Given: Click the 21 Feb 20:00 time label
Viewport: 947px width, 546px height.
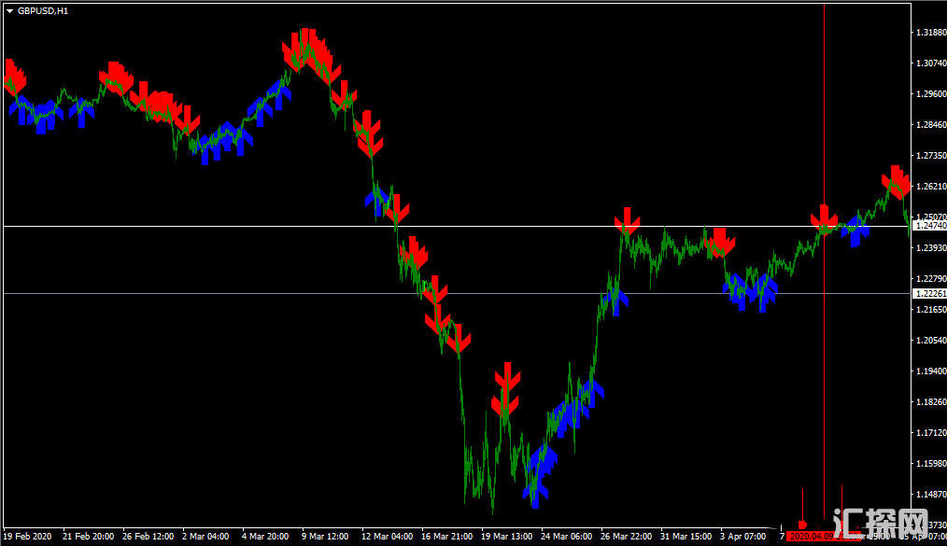Looking at the screenshot, I should 88,536.
